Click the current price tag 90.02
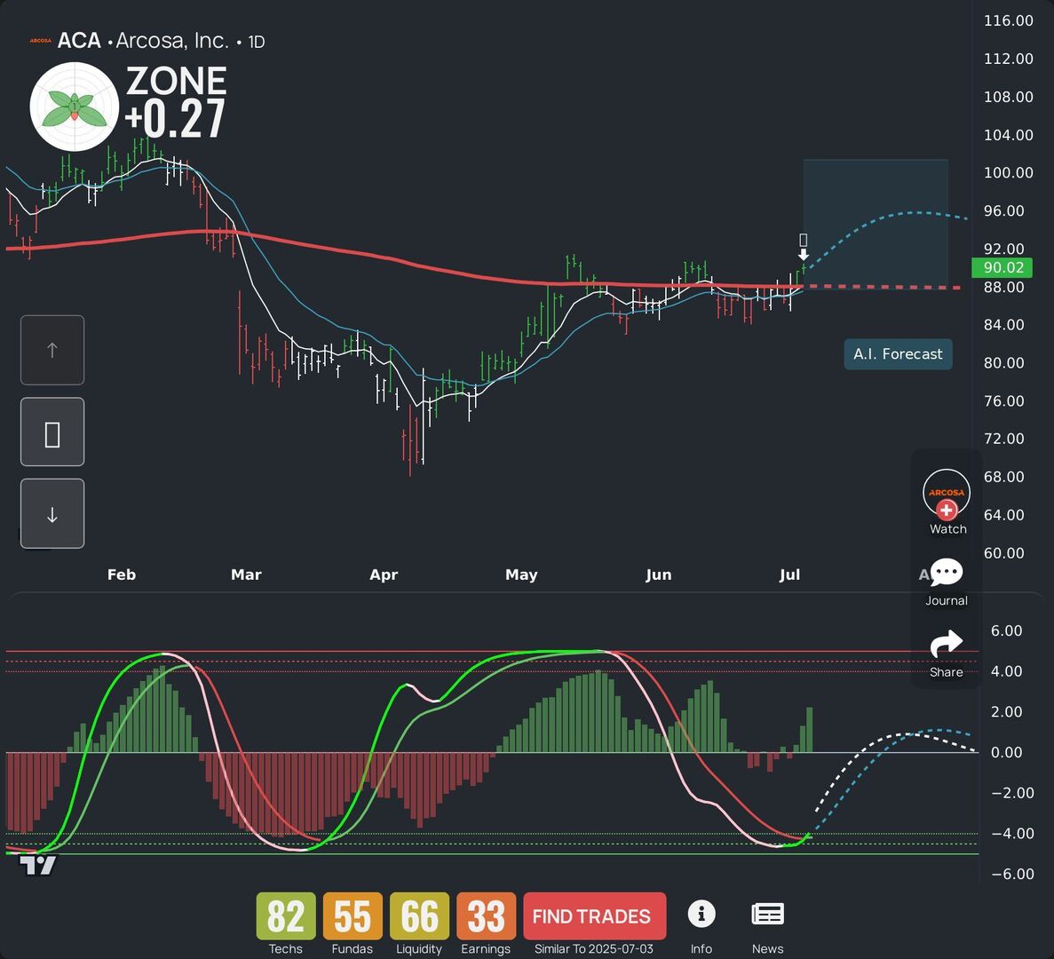This screenshot has width=1054, height=959. tap(1002, 267)
